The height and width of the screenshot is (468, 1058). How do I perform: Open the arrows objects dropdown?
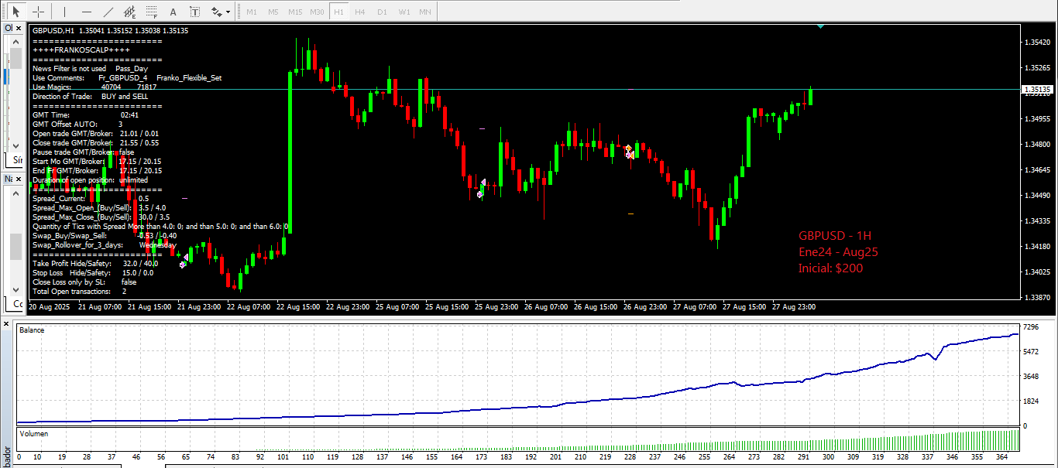(x=222, y=12)
